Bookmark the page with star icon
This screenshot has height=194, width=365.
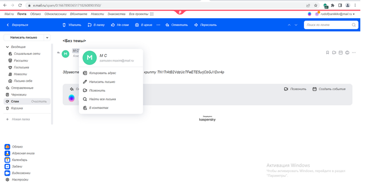point(315,5)
